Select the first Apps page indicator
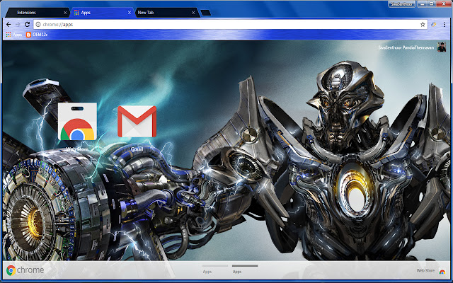 (207, 270)
